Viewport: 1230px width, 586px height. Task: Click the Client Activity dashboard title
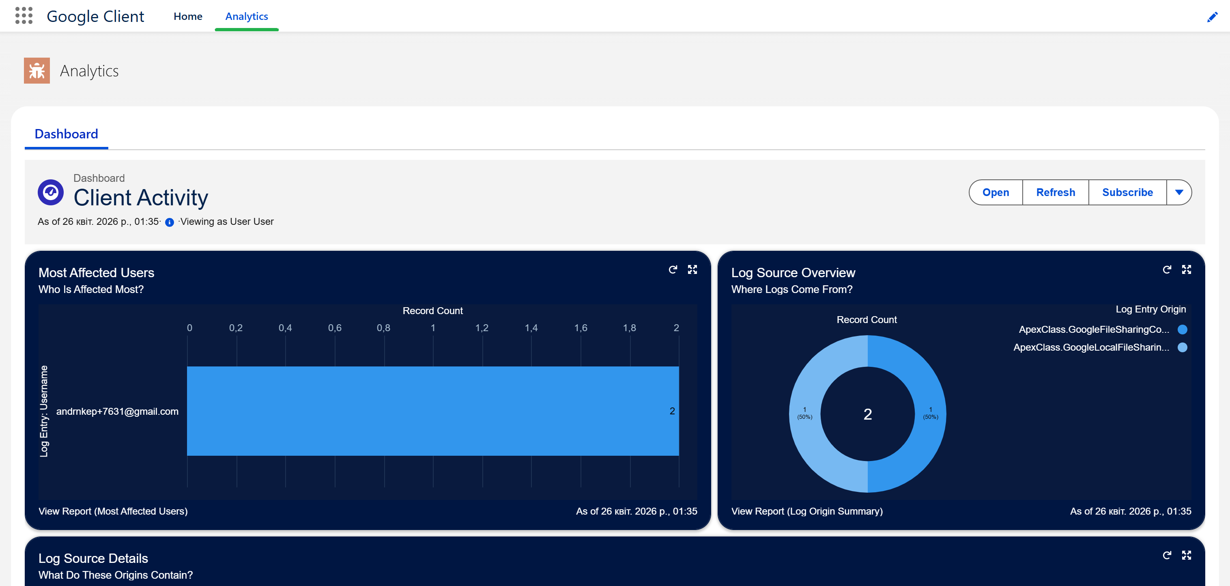click(x=141, y=197)
